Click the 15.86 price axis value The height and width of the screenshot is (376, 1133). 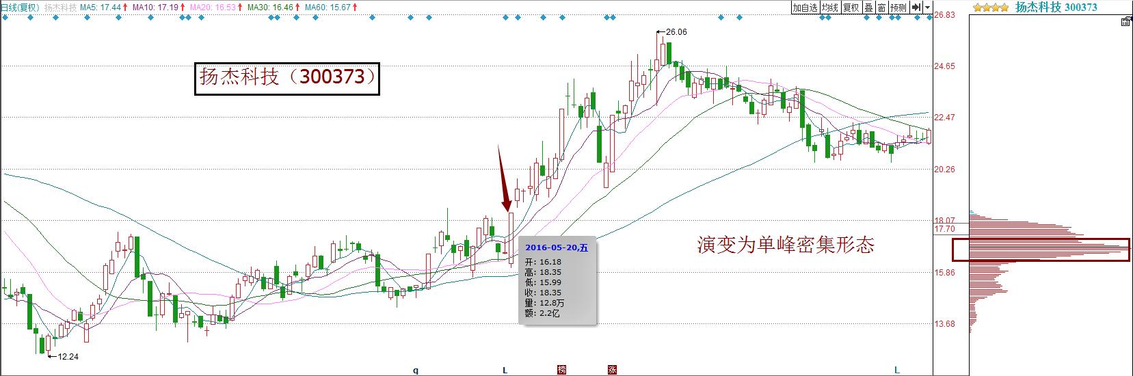point(944,273)
